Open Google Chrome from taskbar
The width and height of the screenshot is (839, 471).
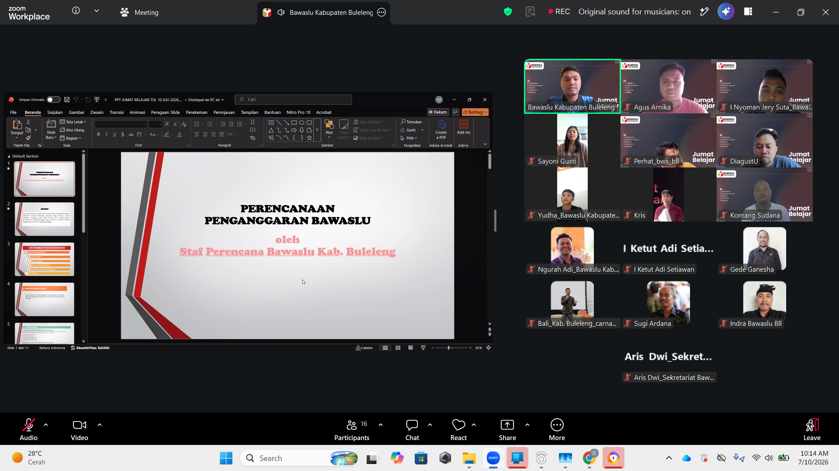pos(589,458)
